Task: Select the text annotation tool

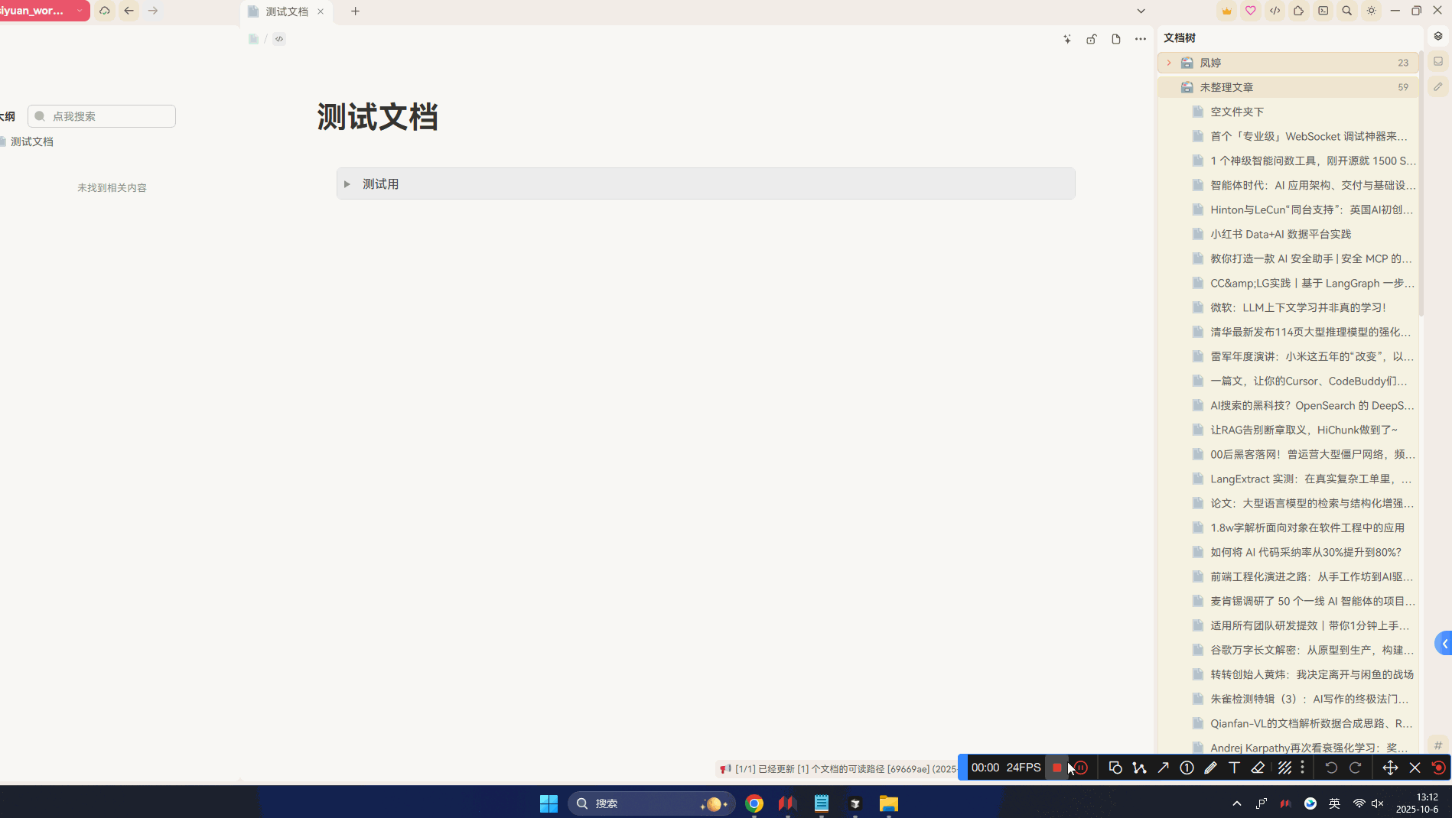Action: click(1235, 768)
